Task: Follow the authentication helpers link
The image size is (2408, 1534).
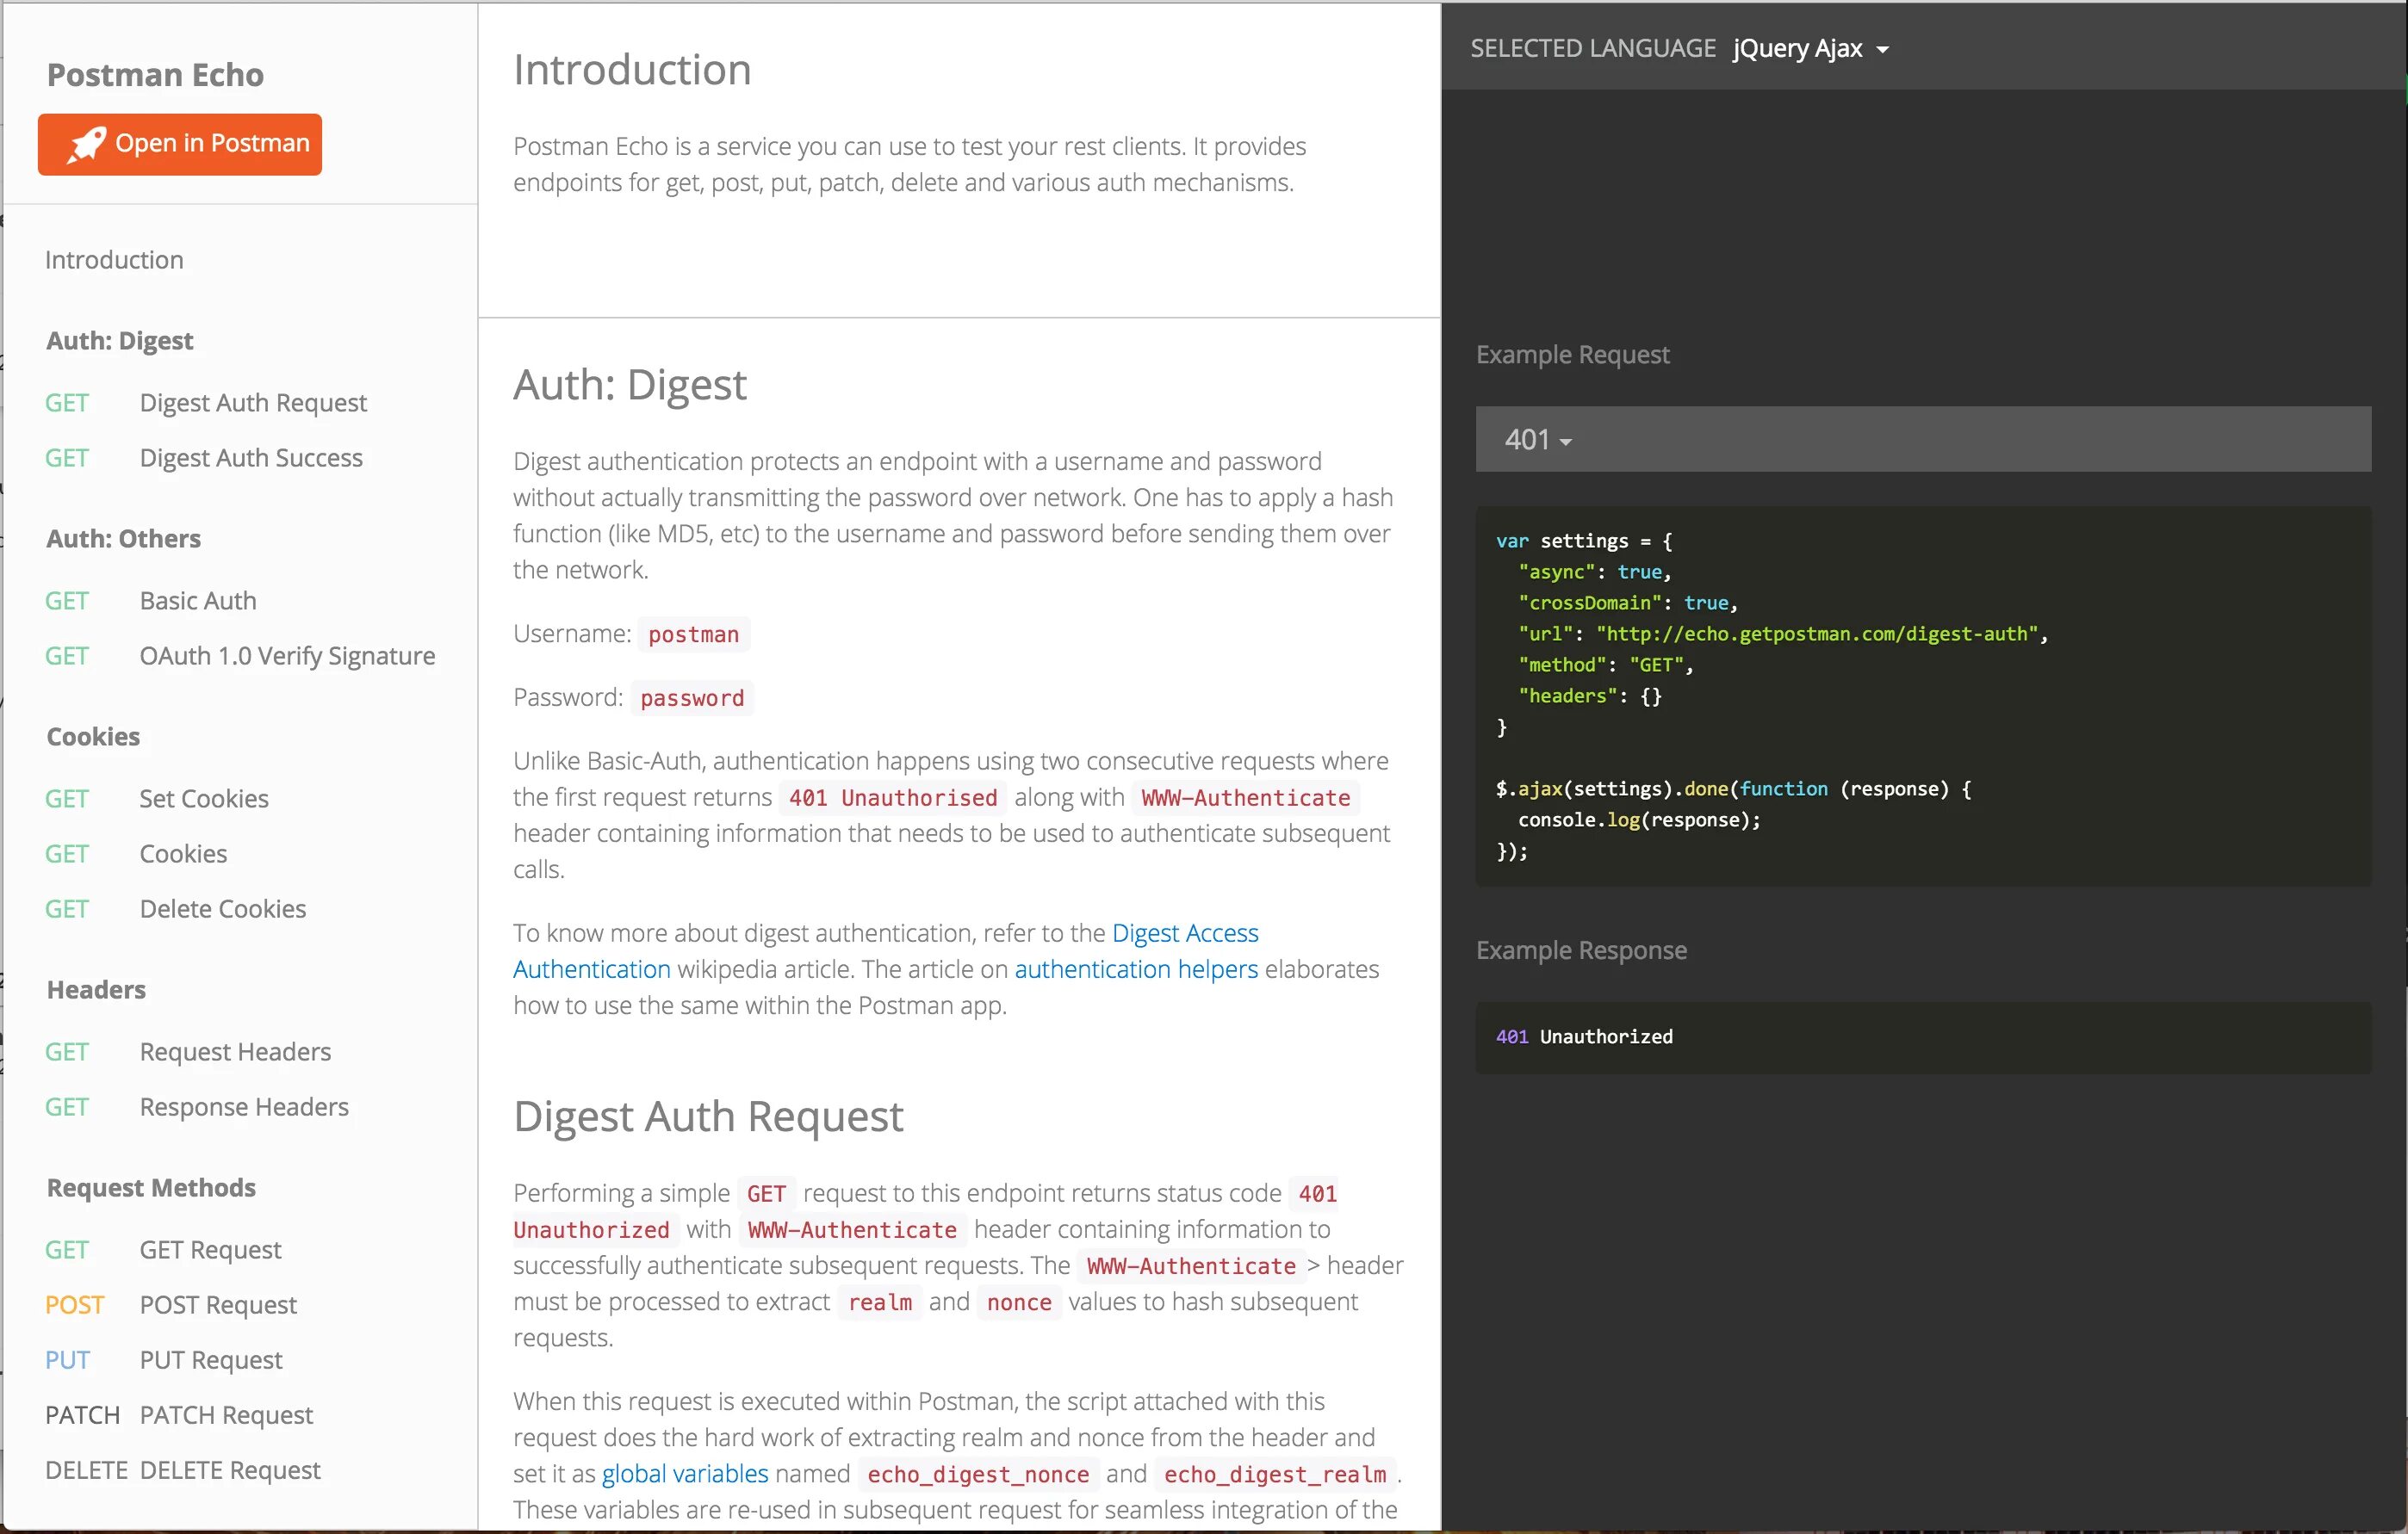Action: (1136, 968)
